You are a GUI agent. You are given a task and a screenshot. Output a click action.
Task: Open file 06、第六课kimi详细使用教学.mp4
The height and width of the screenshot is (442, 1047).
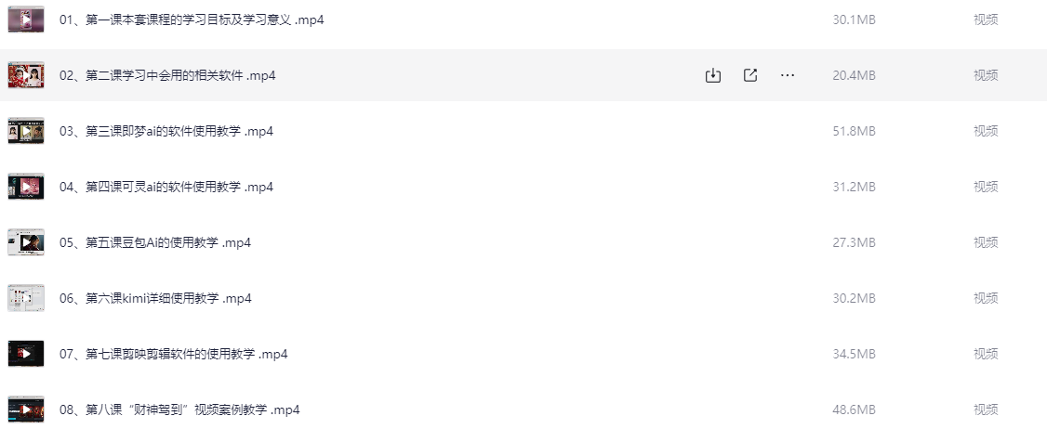coord(155,298)
